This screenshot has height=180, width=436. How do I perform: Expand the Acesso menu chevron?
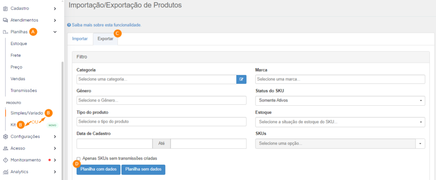point(55,149)
